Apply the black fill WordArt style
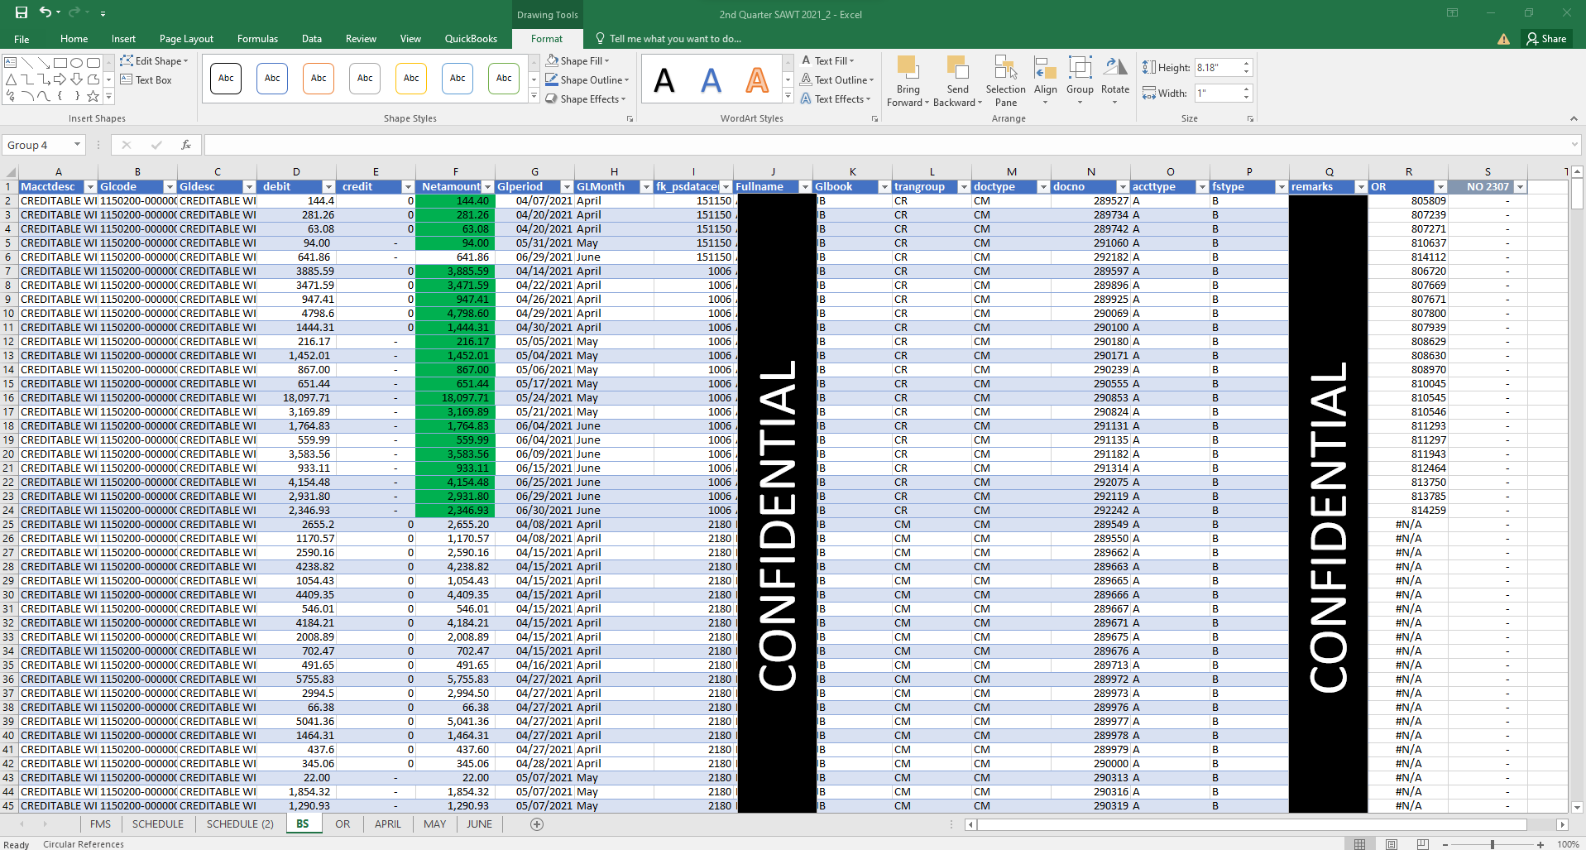The width and height of the screenshot is (1586, 850). click(x=664, y=80)
